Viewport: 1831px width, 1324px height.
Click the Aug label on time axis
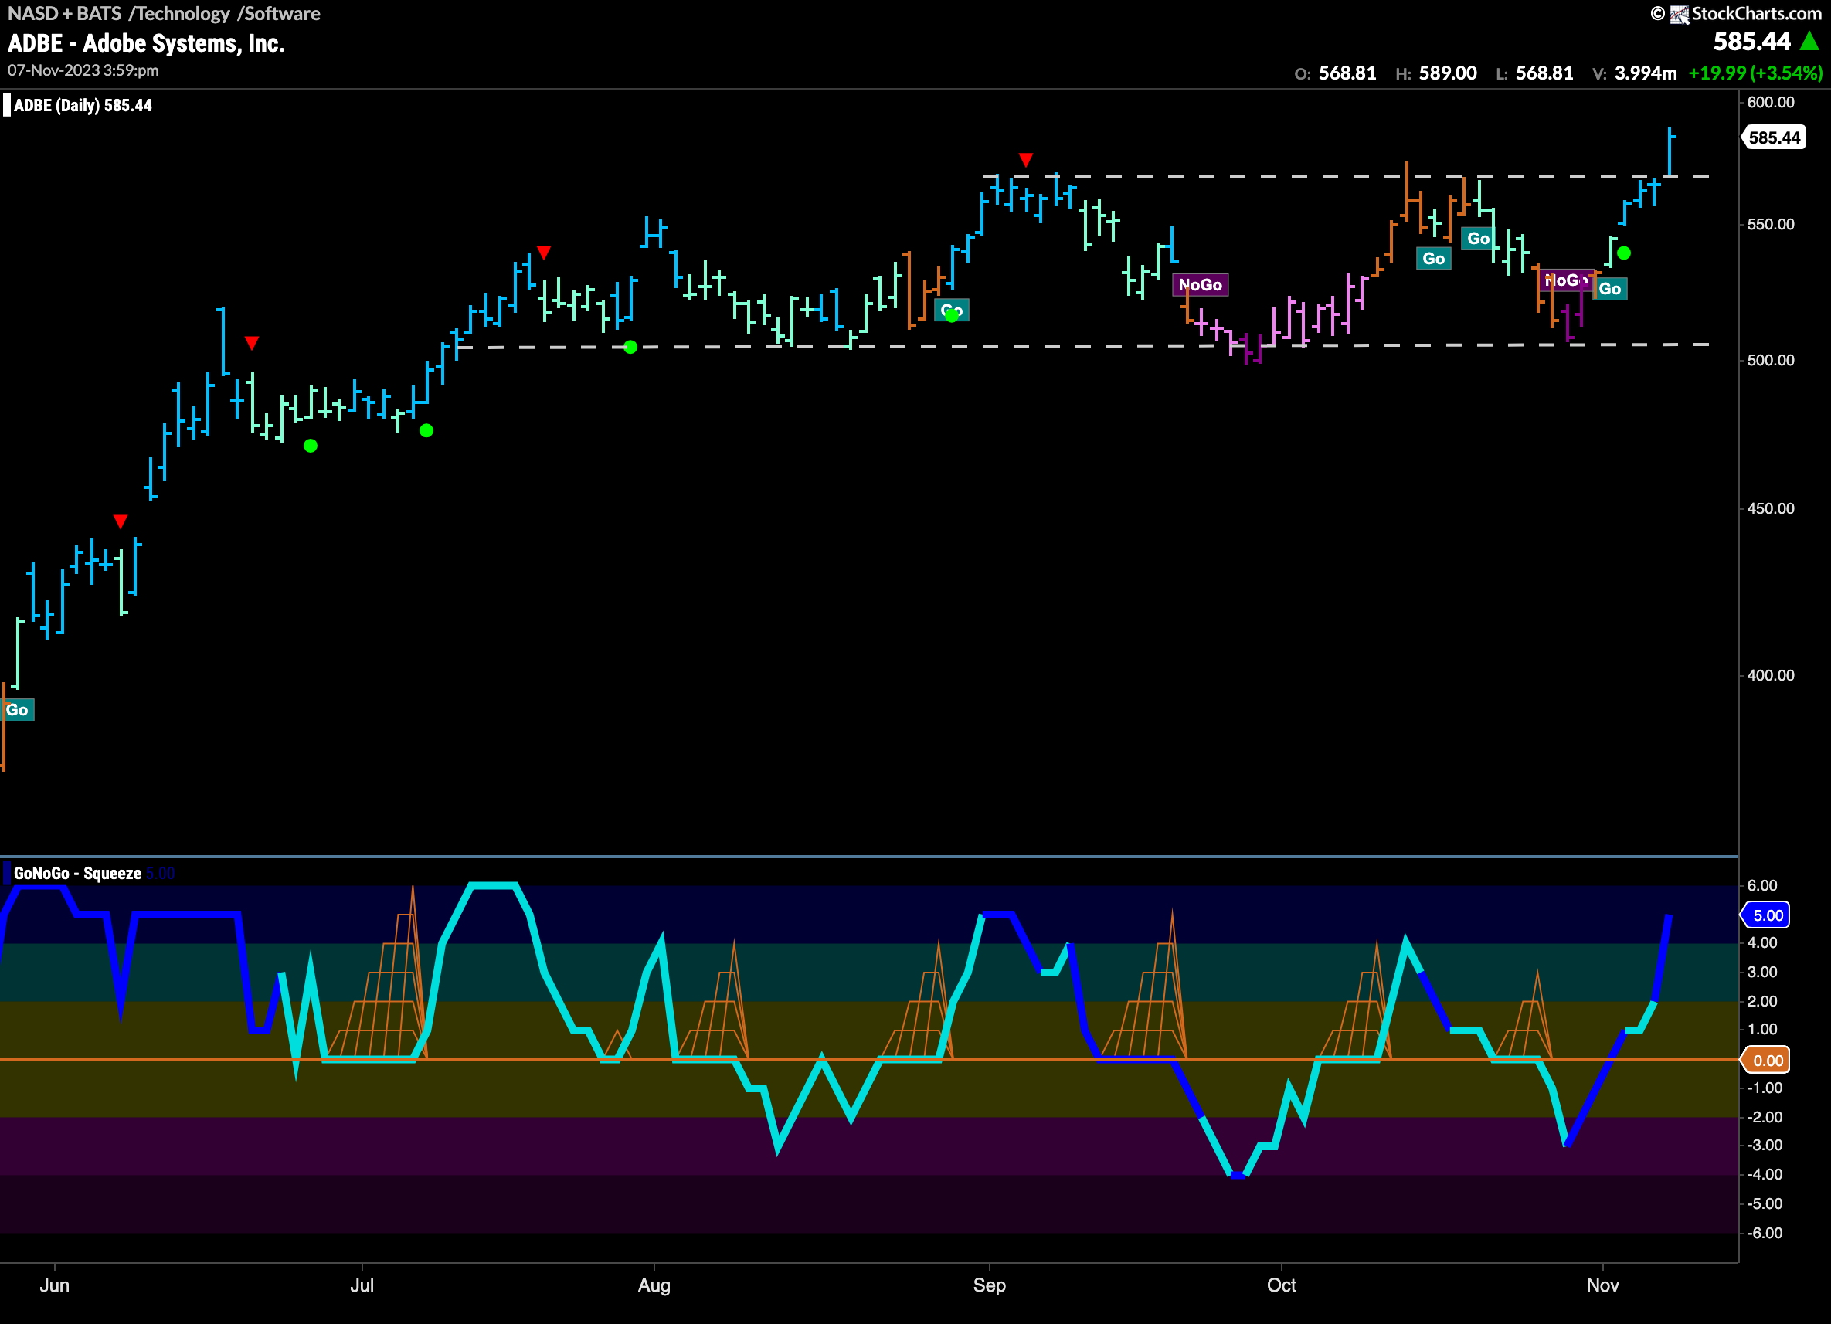[x=654, y=1285]
